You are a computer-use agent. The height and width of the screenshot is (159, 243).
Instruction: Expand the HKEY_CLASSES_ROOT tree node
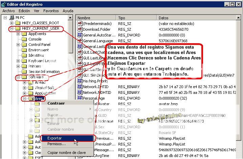click(x=12, y=23)
